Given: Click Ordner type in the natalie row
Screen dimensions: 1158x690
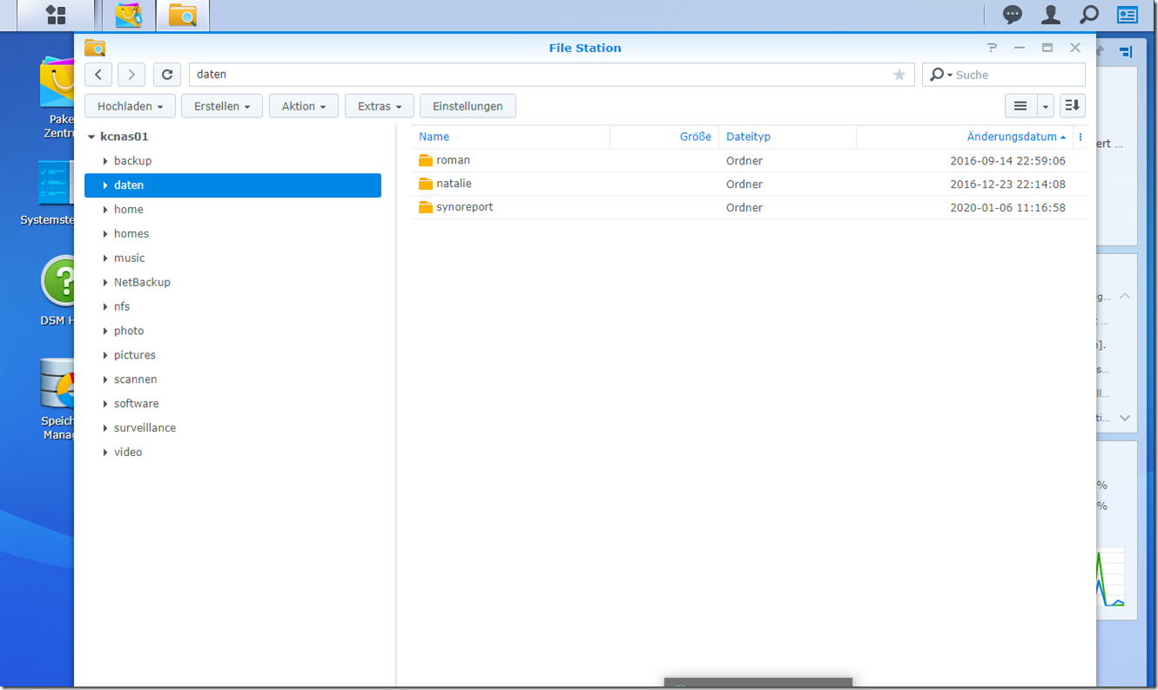Looking at the screenshot, I should tap(744, 184).
